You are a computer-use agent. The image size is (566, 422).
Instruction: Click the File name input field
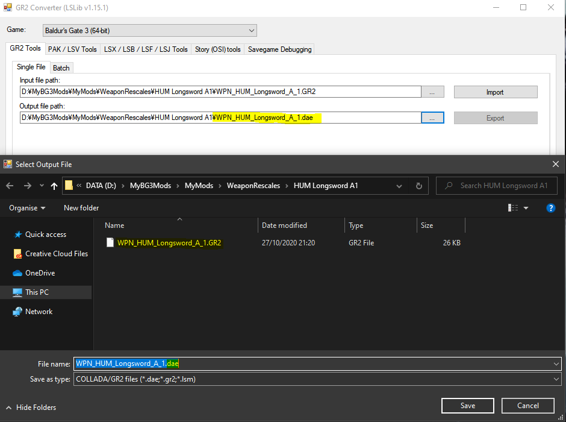click(313, 364)
